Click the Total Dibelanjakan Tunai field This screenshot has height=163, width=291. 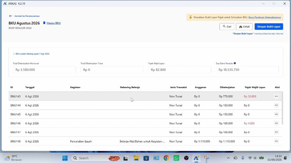pyautogui.click(x=112, y=70)
